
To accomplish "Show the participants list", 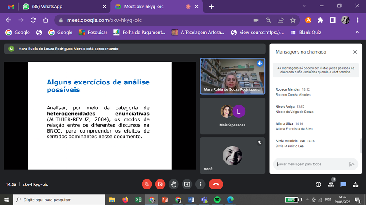I will pyautogui.click(x=331, y=184).
